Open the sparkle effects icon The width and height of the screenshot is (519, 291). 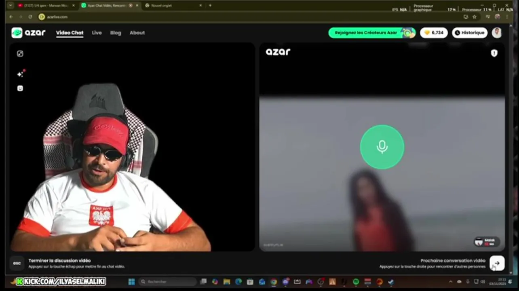[20, 74]
